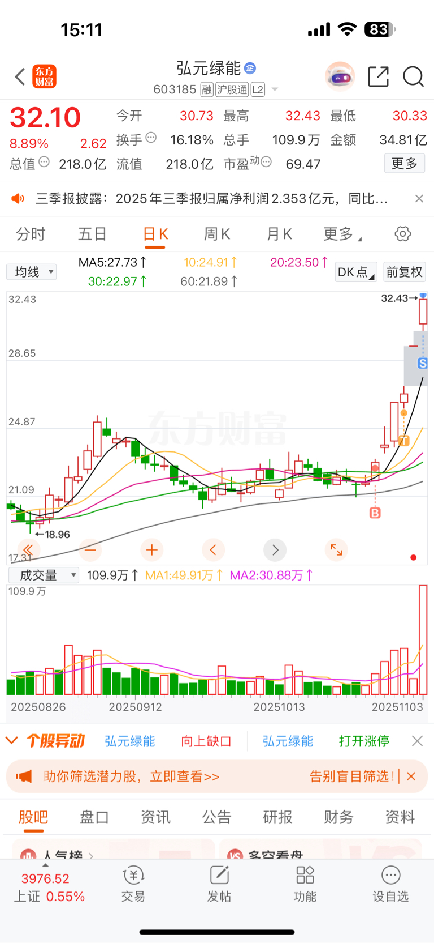Dismiss the 三季报披露 news banner
The width and height of the screenshot is (434, 943).
pyautogui.click(x=419, y=198)
